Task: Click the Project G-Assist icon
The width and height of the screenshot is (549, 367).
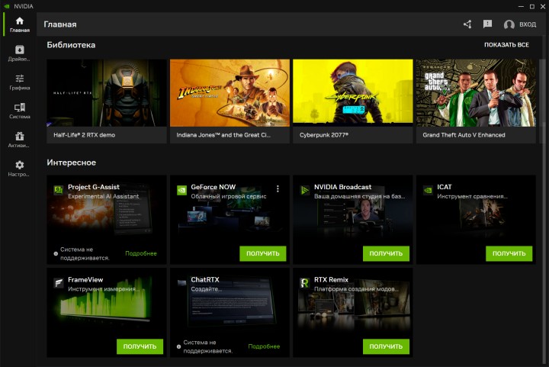Action: click(x=58, y=190)
